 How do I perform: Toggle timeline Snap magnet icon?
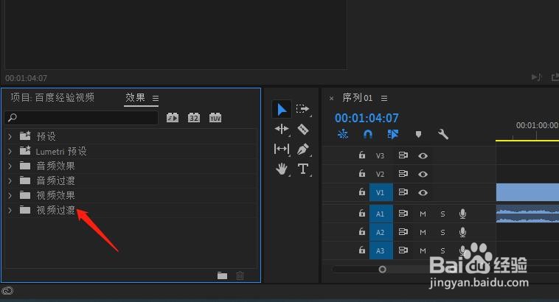tap(367, 134)
